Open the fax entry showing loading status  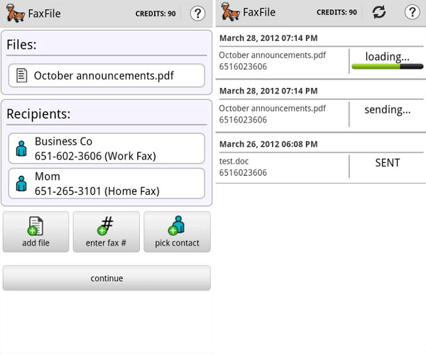click(283, 60)
